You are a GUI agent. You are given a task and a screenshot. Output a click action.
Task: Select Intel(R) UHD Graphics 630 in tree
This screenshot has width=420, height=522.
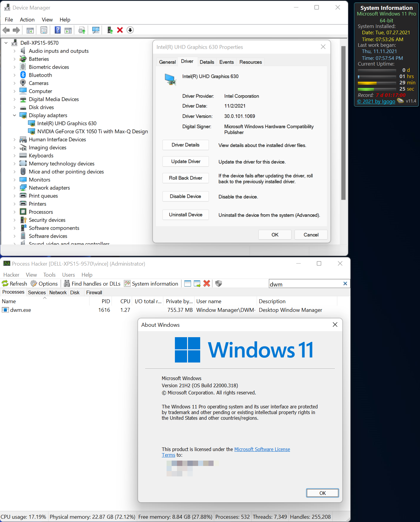click(67, 123)
